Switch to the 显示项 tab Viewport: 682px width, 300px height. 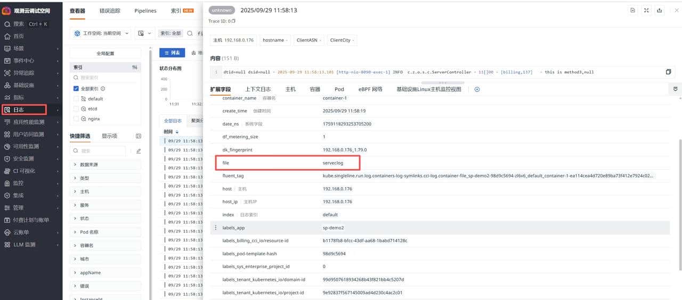(110, 136)
